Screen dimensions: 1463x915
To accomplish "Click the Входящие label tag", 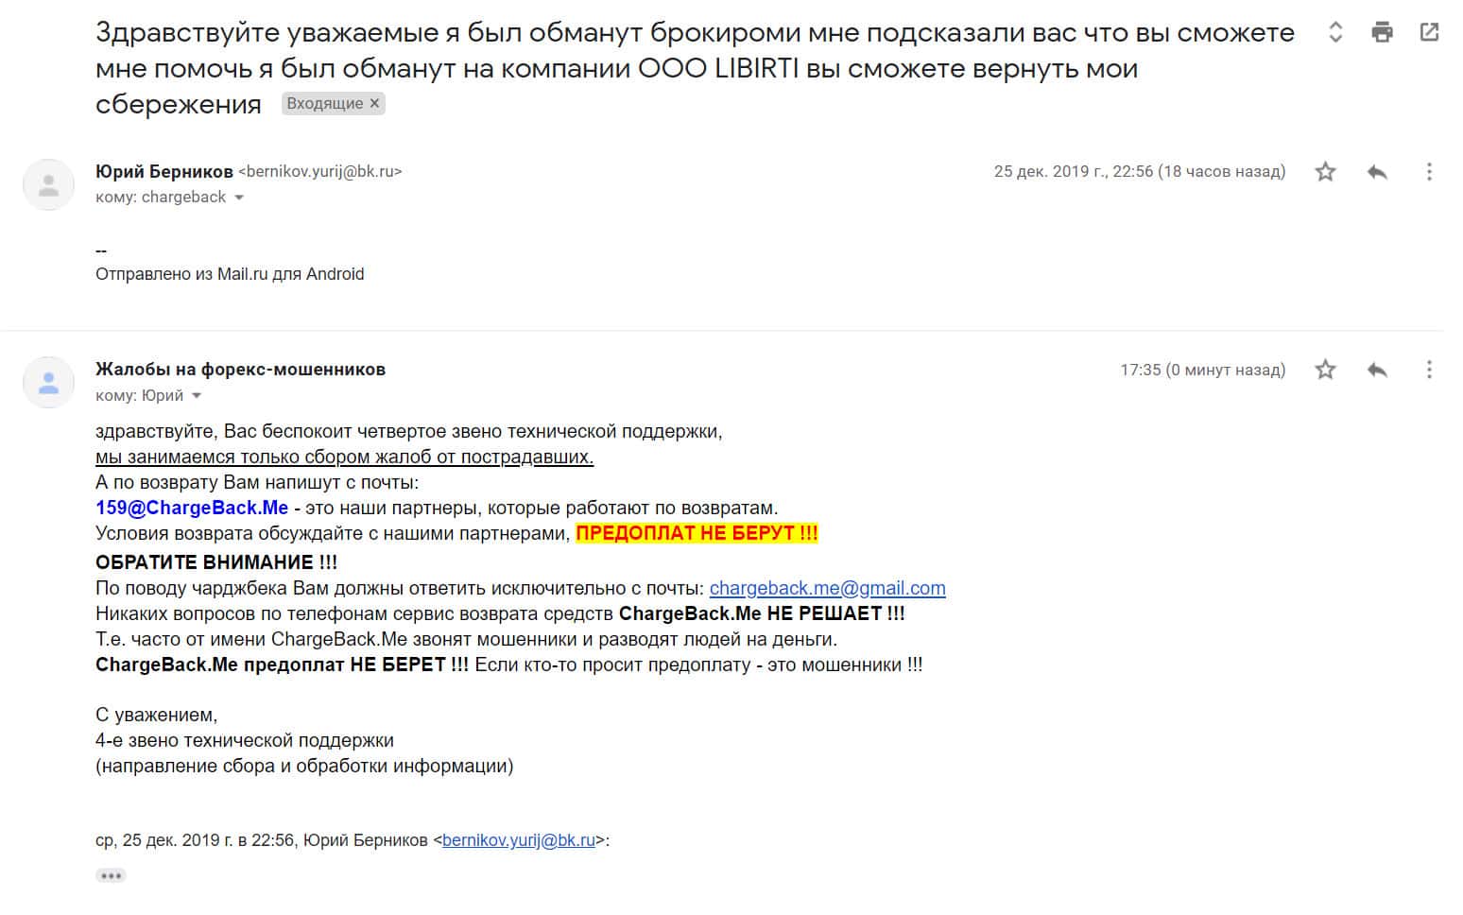I will pyautogui.click(x=324, y=104).
